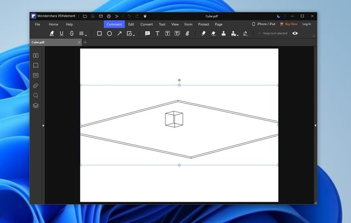Switch to the Convert tab
The height and width of the screenshot is (223, 351).
[x=146, y=24]
